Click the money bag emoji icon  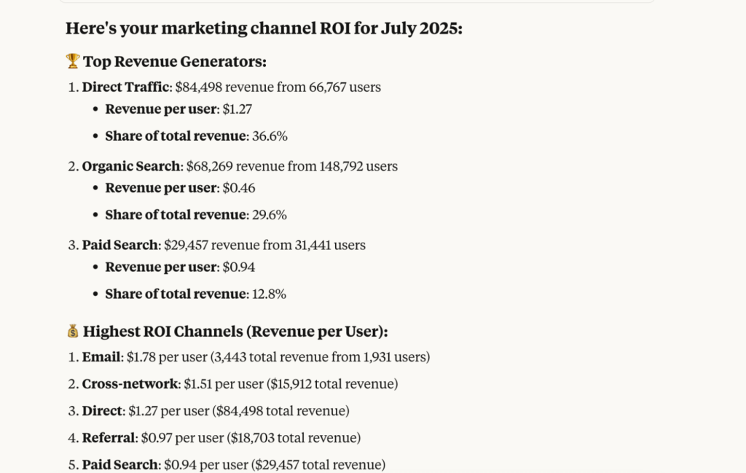point(72,332)
